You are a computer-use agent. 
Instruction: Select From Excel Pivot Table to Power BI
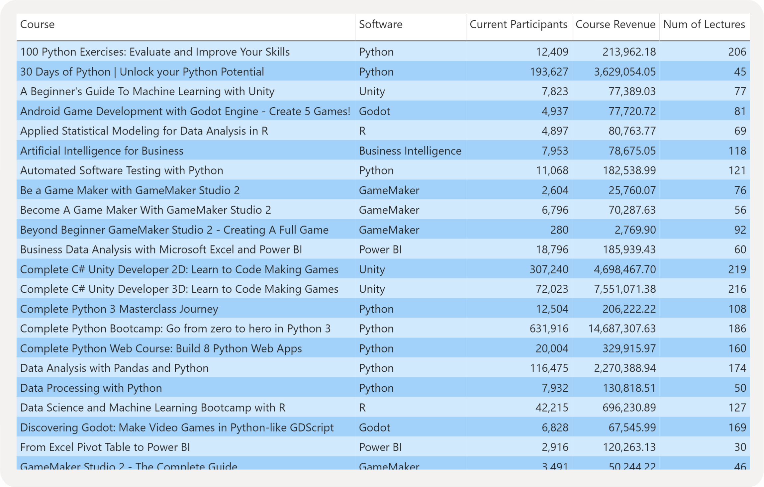click(105, 447)
